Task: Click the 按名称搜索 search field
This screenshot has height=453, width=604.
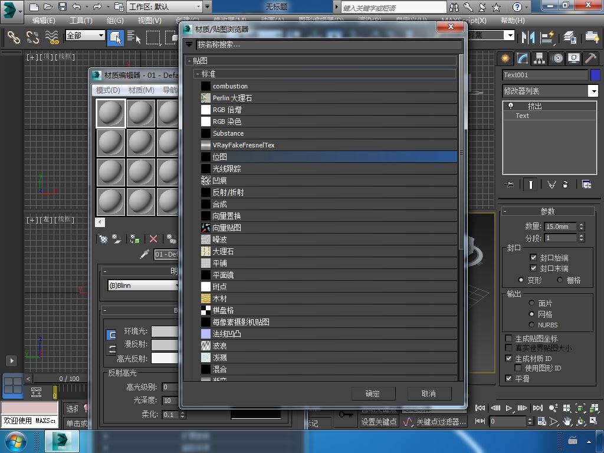Action: click(329, 45)
